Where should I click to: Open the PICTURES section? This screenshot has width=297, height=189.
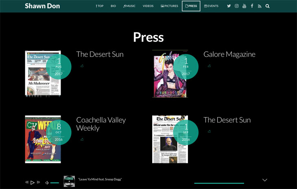(x=169, y=6)
